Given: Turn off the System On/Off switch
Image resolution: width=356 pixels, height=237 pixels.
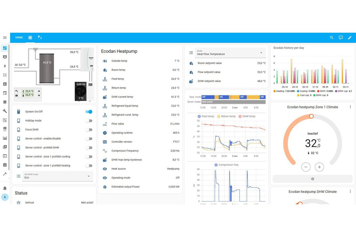Looking at the screenshot, I should 89,112.
